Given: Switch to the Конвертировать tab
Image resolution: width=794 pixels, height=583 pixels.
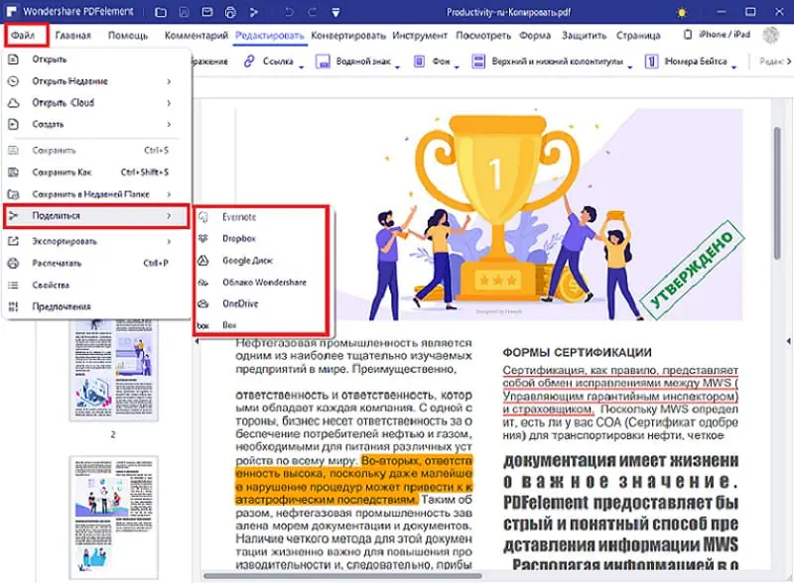Looking at the screenshot, I should click(348, 35).
